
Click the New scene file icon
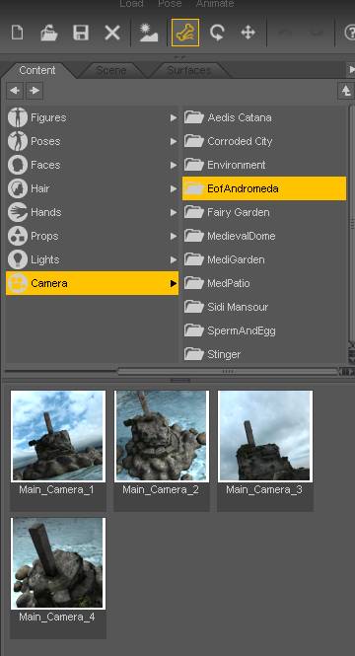coord(17,33)
